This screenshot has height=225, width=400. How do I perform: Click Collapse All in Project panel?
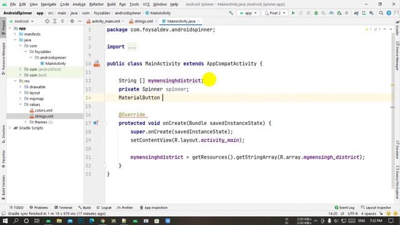point(62,21)
